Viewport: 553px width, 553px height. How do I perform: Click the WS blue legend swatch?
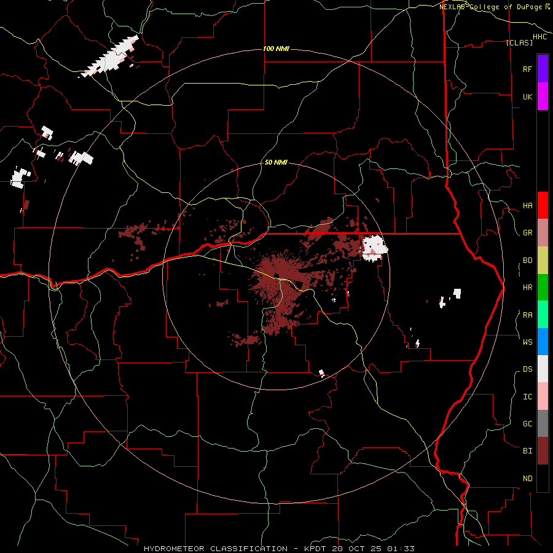click(543, 342)
